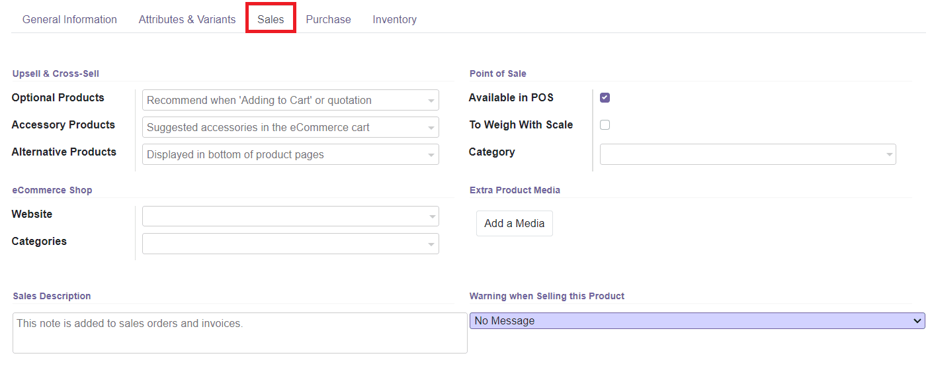Switch to Attributes & Variants tab
Screen dimensions: 932x380
tap(187, 19)
